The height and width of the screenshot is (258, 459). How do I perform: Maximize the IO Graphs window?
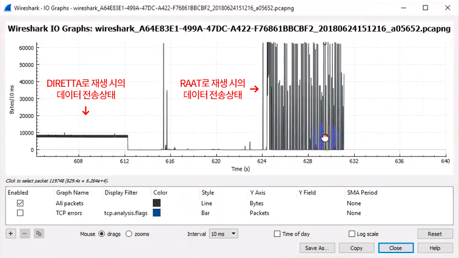(425, 8)
